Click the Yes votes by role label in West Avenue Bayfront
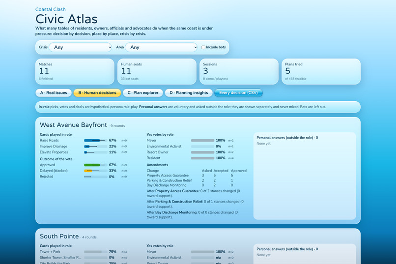Image resolution: width=396 pixels, height=264 pixels. click(x=160, y=134)
